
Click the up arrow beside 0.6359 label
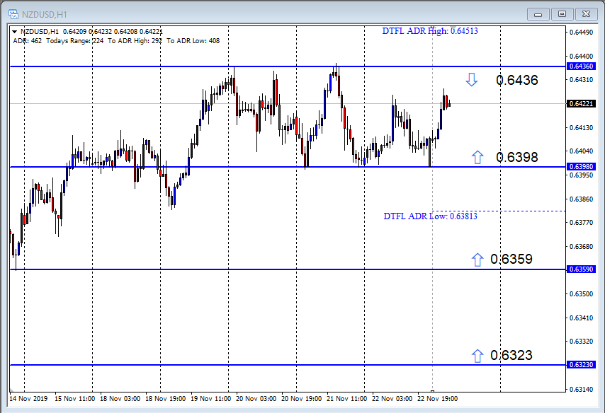477,260
